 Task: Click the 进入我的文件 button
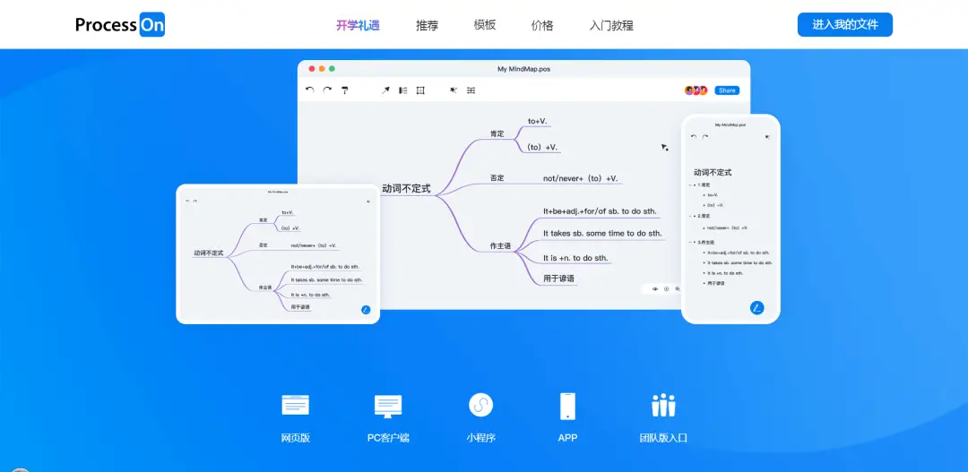click(x=844, y=25)
